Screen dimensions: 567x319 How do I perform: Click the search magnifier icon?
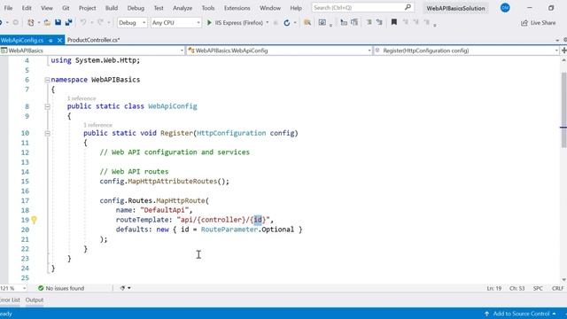click(x=408, y=7)
